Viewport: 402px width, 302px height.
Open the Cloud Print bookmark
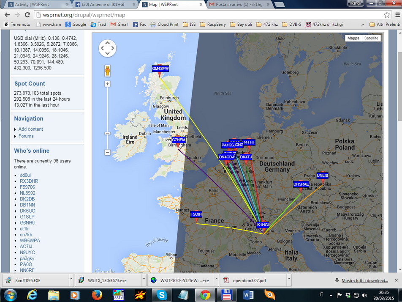coord(164,25)
